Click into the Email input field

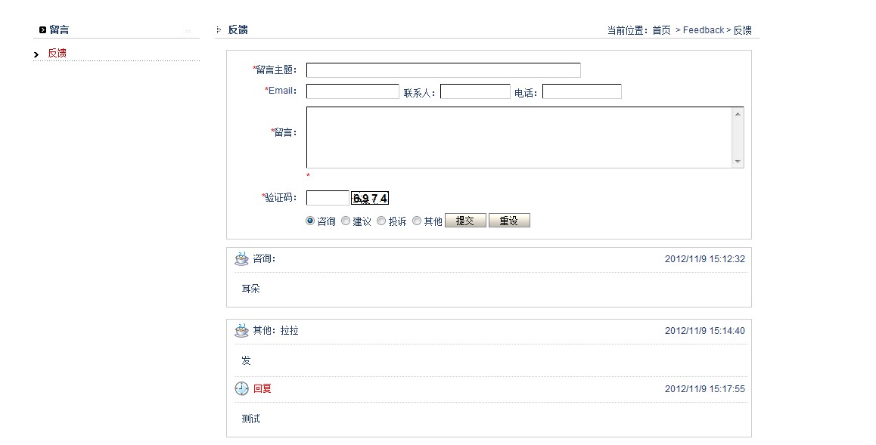(353, 92)
